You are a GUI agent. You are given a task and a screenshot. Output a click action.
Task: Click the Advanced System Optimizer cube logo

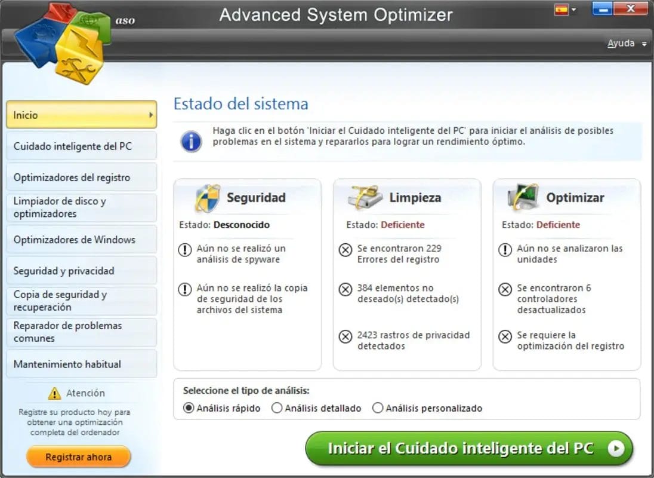63,42
